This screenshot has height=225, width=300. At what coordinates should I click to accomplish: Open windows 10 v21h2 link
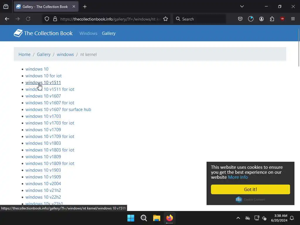(x=43, y=190)
